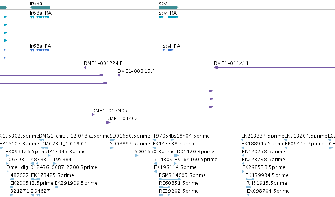Screen dimensions: 335x197
Task: Select the 197054 feature label
Action: point(162,136)
